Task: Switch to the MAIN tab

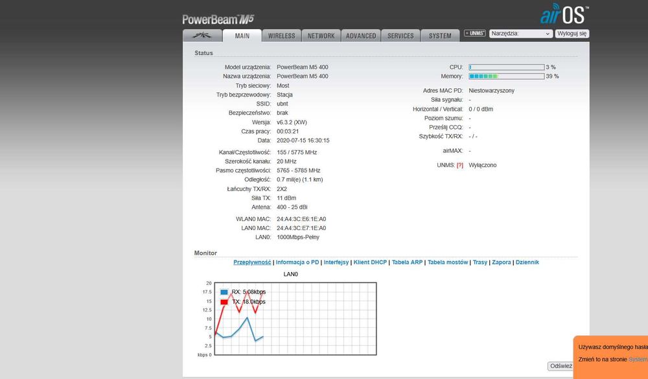Action: (x=242, y=36)
